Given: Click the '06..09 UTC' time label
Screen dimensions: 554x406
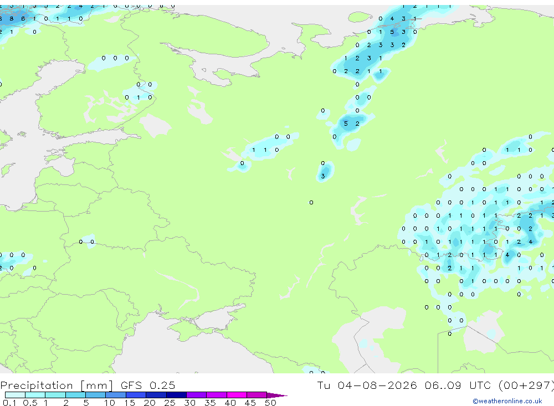Looking at the screenshot, I should click(x=458, y=385).
